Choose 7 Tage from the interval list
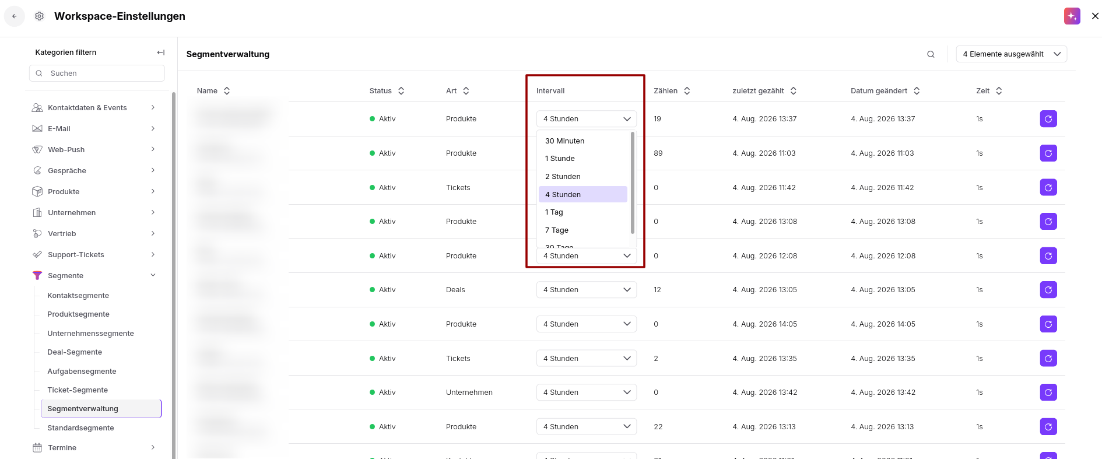 [x=583, y=230]
